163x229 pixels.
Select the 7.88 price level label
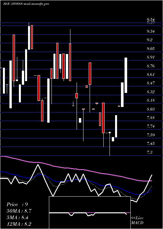point(151,118)
